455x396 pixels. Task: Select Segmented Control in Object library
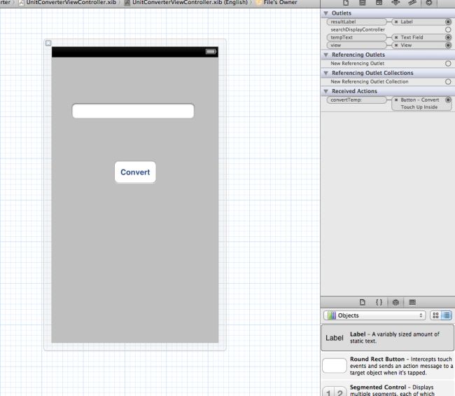387,389
